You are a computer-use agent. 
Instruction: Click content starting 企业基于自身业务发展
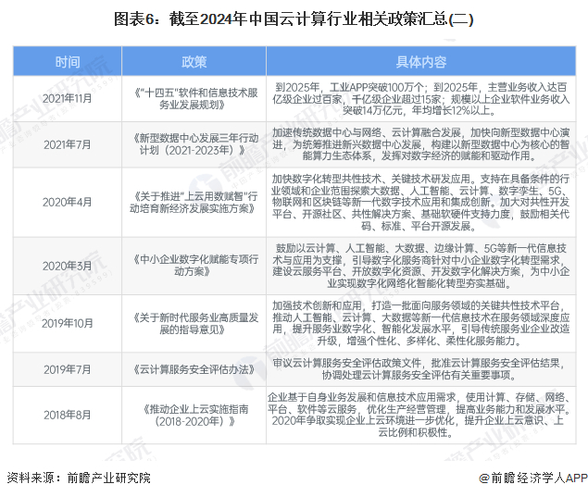[x=419, y=415]
